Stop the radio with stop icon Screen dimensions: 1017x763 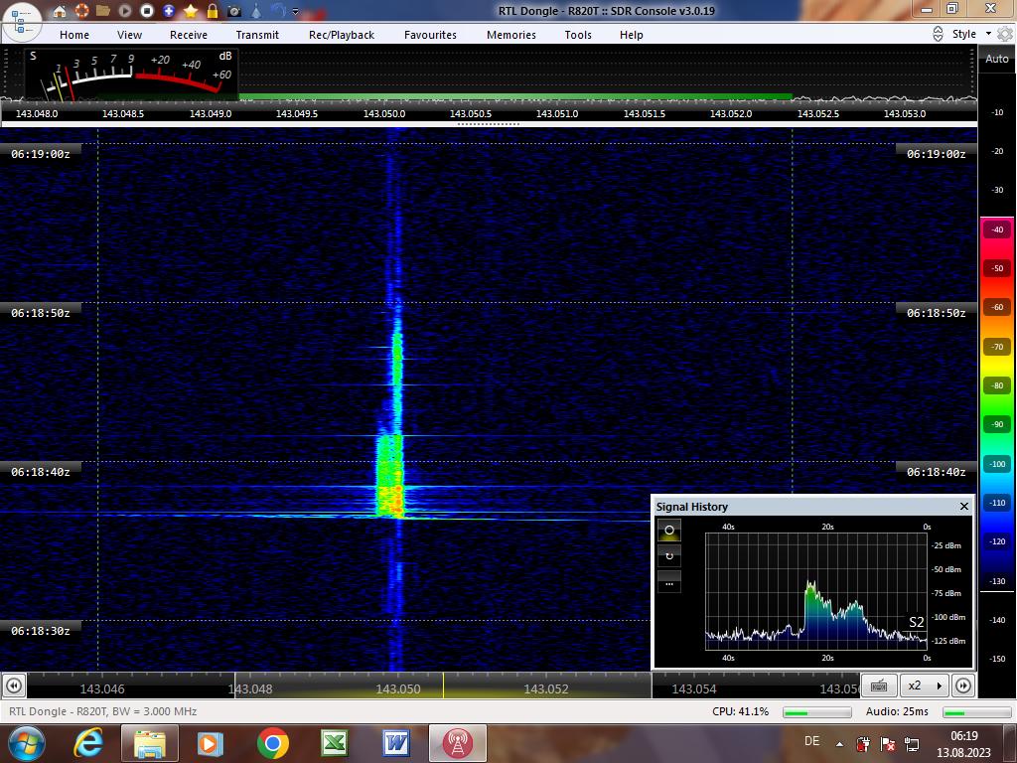point(147,11)
